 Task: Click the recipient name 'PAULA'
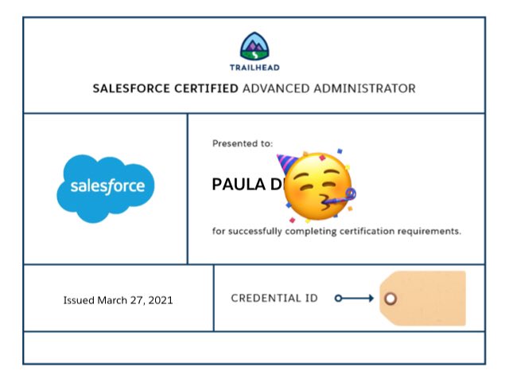[x=239, y=184]
